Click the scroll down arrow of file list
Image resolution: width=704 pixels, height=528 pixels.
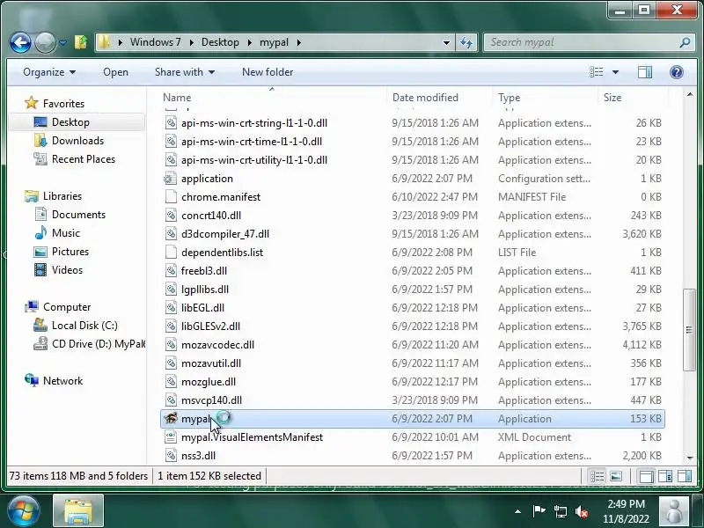(x=690, y=458)
